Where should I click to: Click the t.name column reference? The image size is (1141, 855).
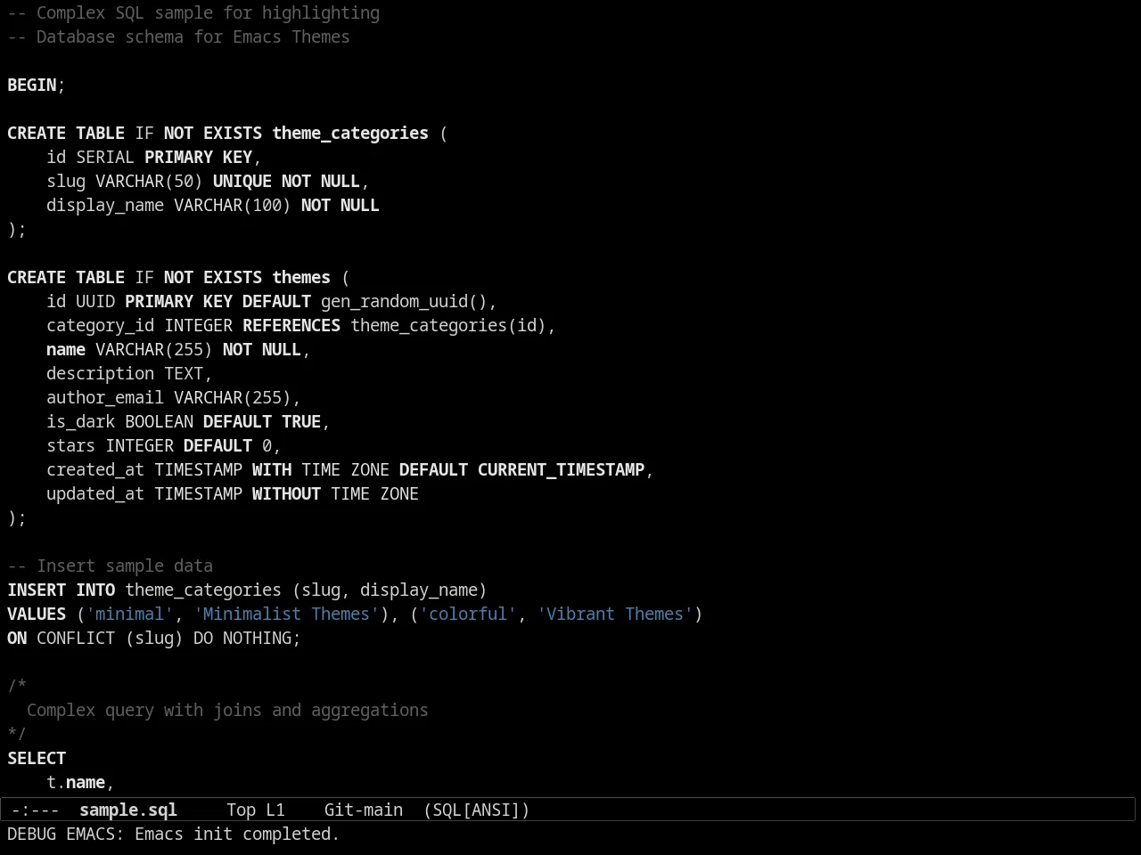coord(76,782)
